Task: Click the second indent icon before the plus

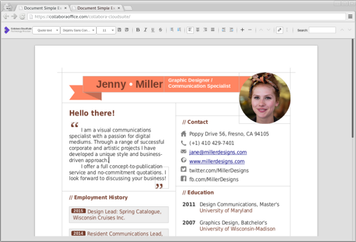Action: tap(231, 30)
